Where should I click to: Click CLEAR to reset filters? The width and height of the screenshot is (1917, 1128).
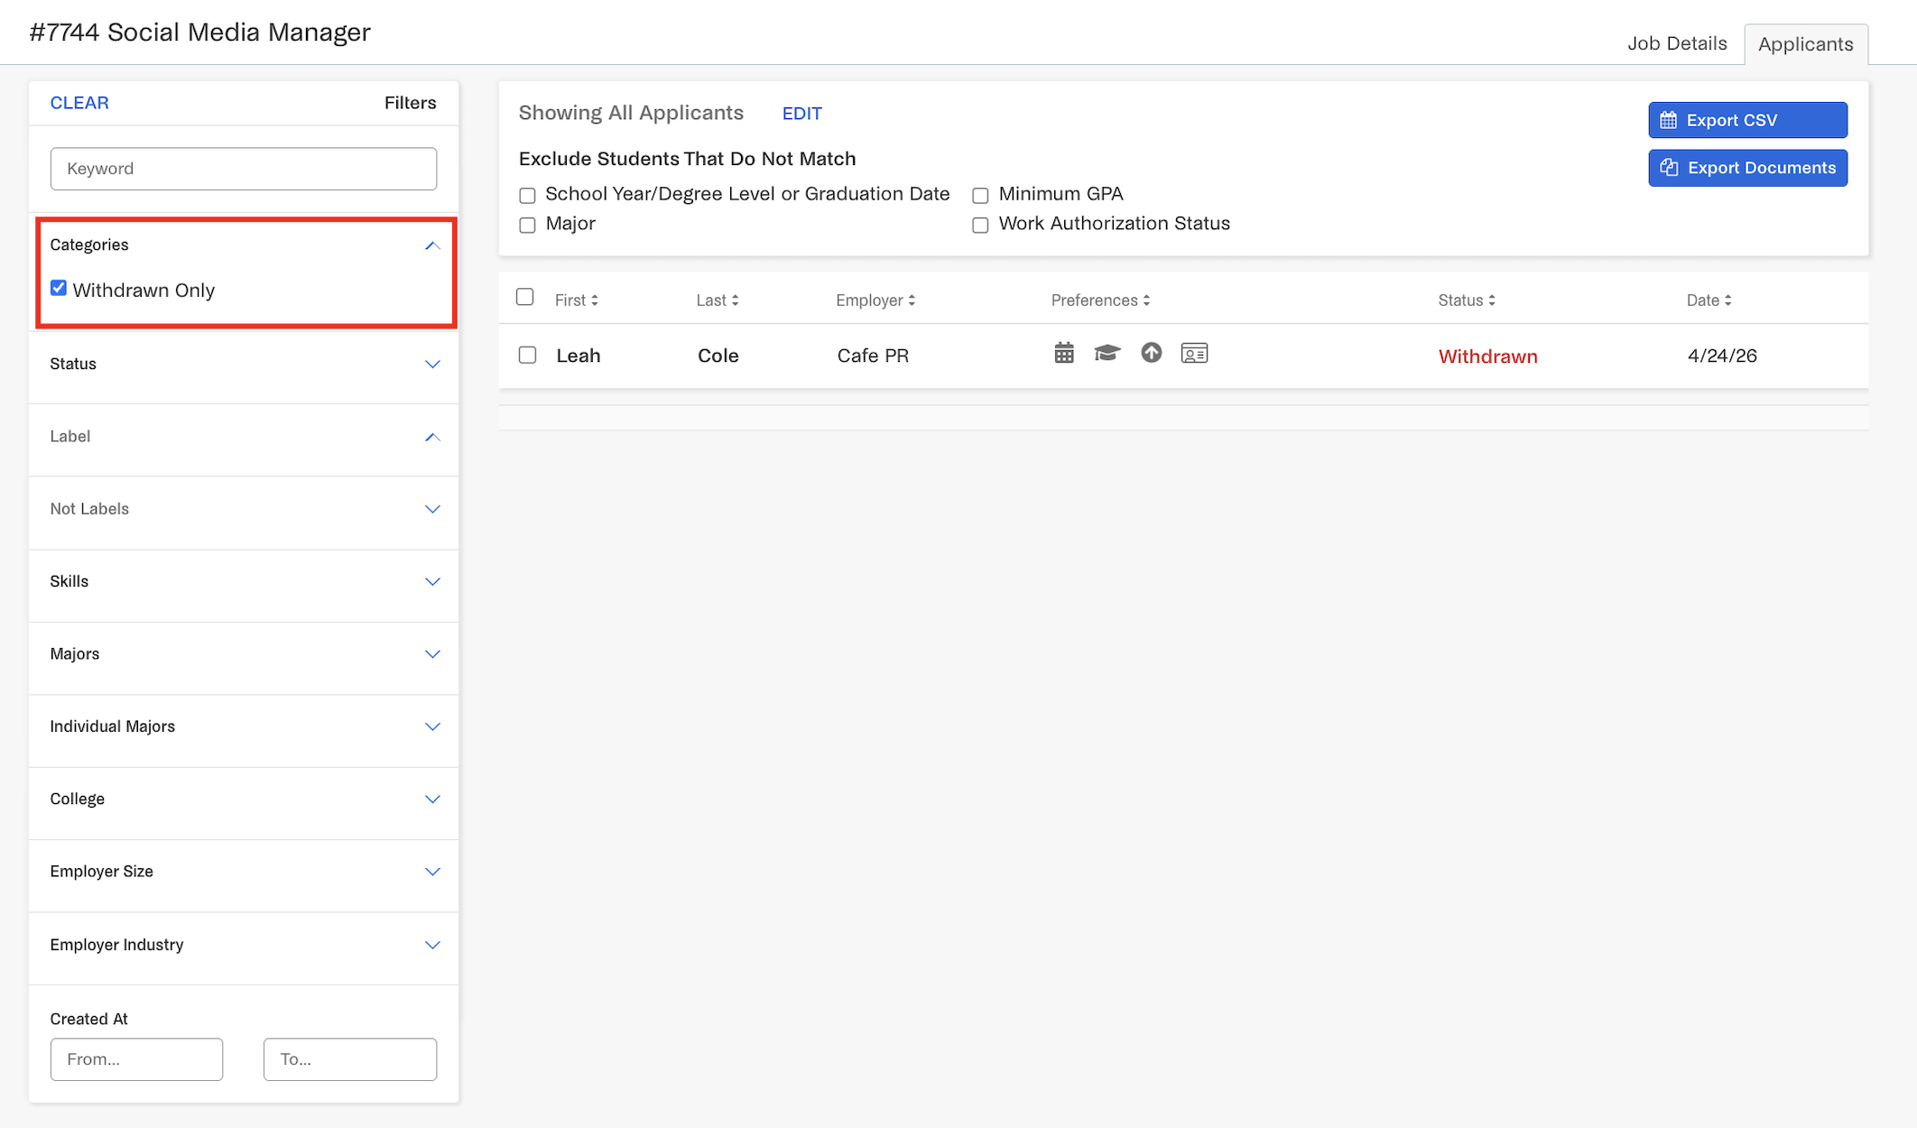(79, 103)
